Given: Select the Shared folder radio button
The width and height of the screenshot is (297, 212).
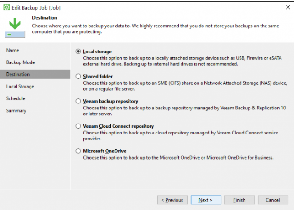Looking at the screenshot, I should 78,76.
